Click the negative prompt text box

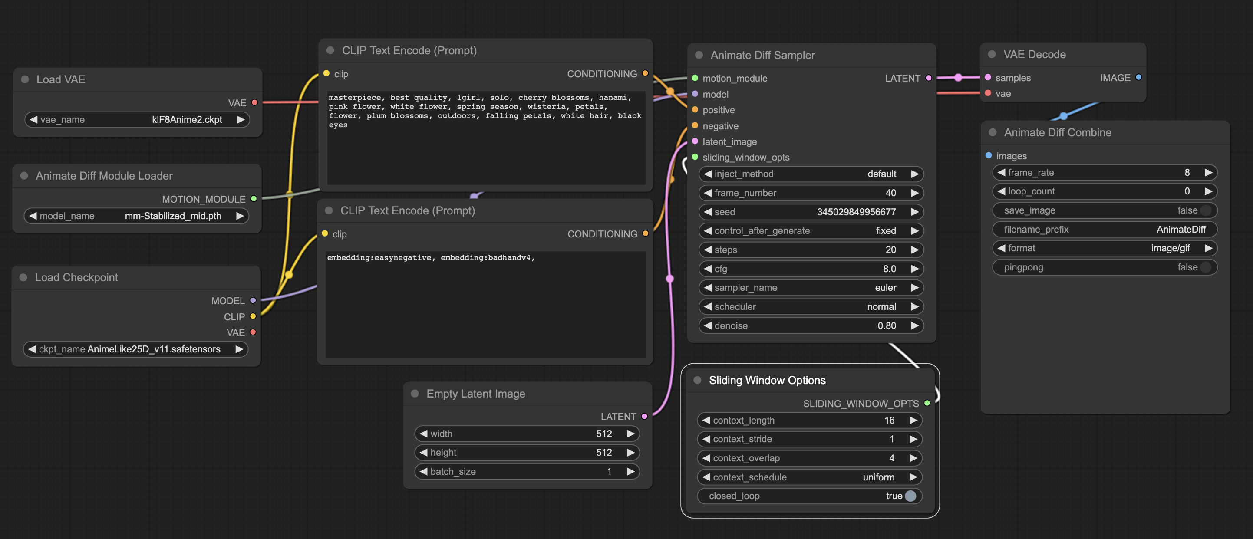coord(485,304)
